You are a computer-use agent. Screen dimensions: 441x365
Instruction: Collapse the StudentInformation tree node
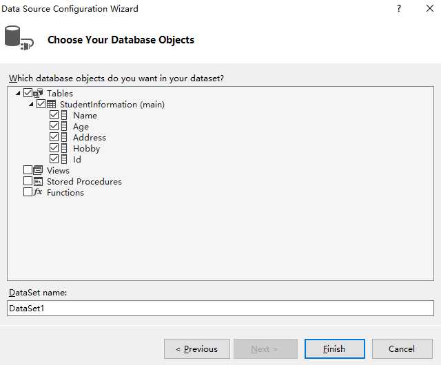pyautogui.click(x=31, y=104)
